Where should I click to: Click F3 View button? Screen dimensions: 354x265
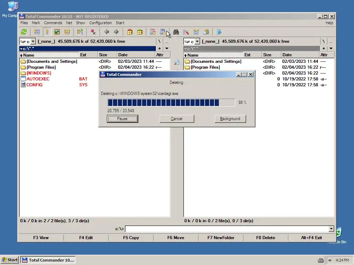click(41, 237)
